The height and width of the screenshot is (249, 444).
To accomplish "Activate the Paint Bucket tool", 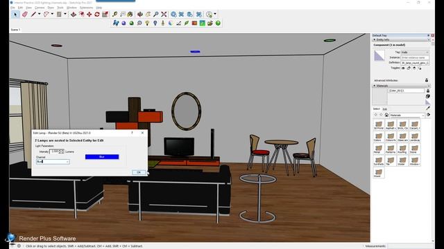I will click(x=130, y=14).
